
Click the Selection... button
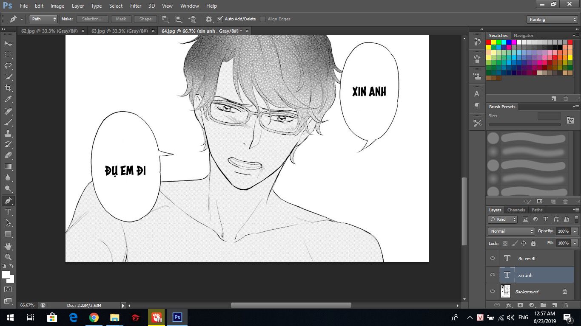pyautogui.click(x=92, y=19)
